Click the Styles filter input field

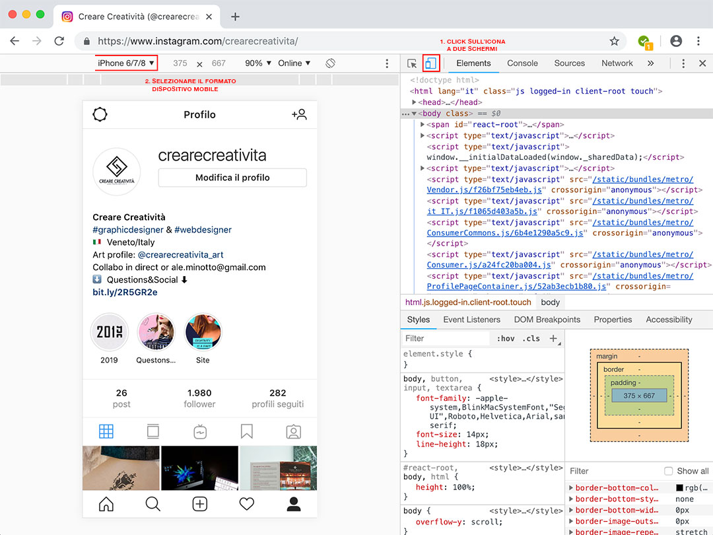coord(446,338)
